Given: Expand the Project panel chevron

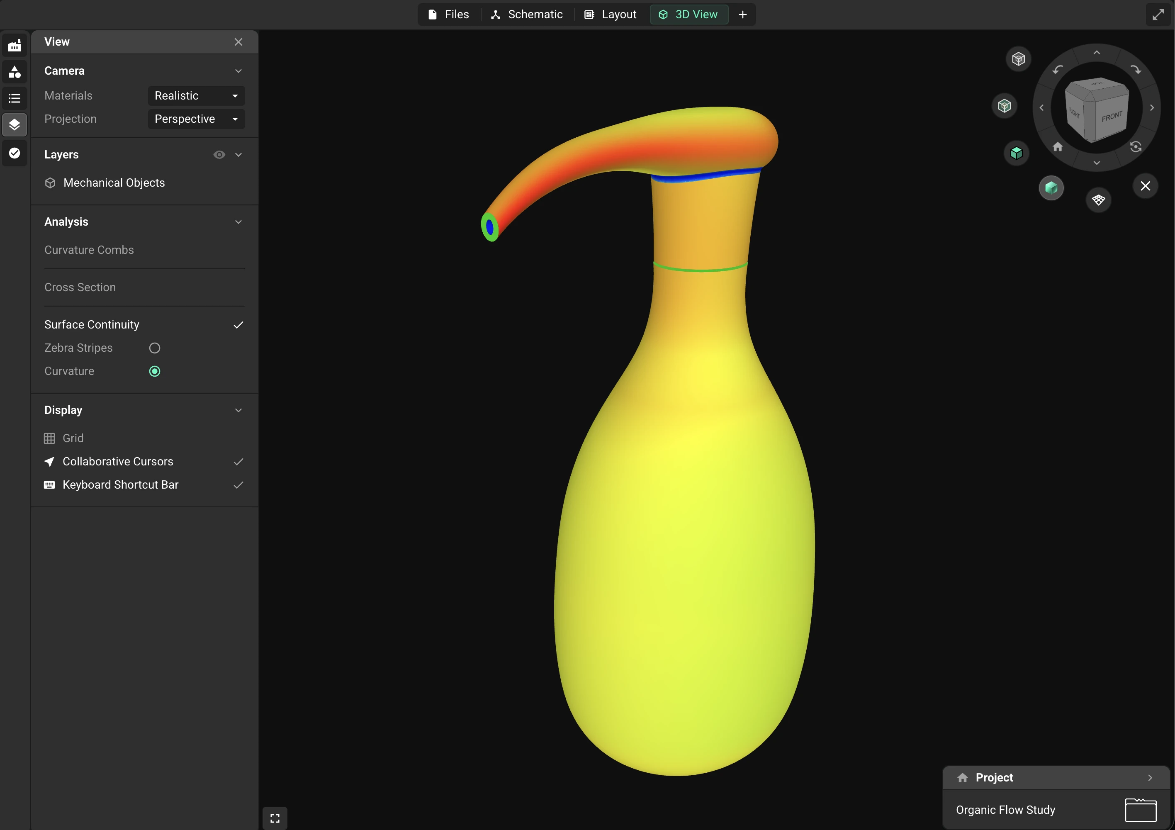Looking at the screenshot, I should tap(1150, 777).
